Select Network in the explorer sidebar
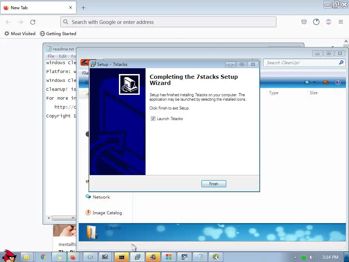This screenshot has width=349, height=262. click(x=98, y=197)
